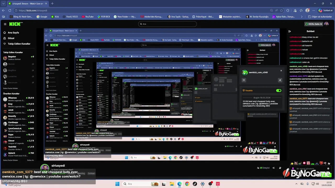Screen dimensions: 335x188
Task: Open recommended channel LynxCerezLoL
Action: coord(18,130)
